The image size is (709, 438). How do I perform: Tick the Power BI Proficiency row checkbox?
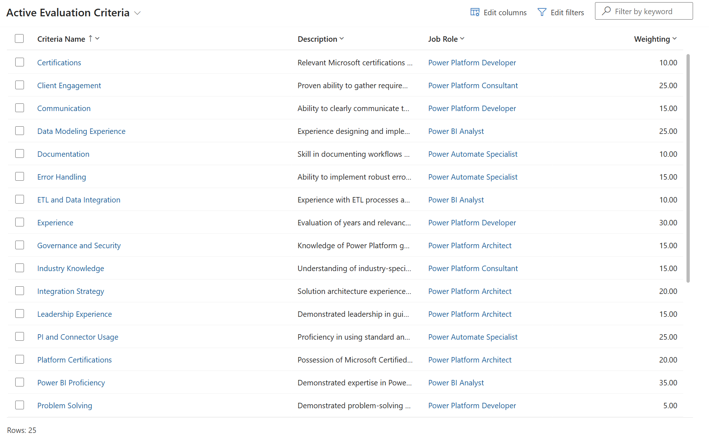pyautogui.click(x=20, y=382)
